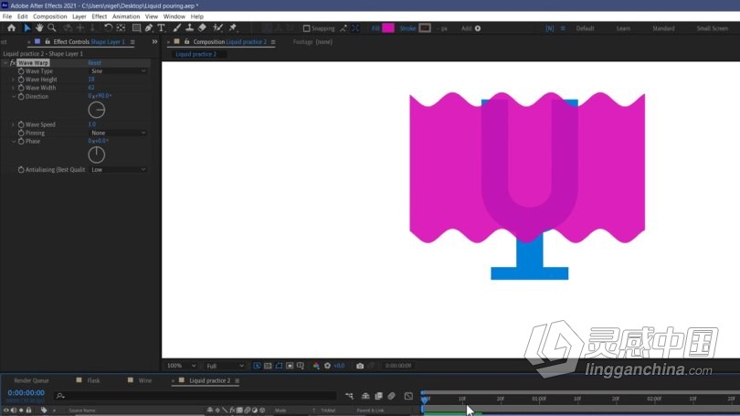Open the viewer resolution Full dropdown
This screenshot has height=416, width=740.
[x=225, y=366]
